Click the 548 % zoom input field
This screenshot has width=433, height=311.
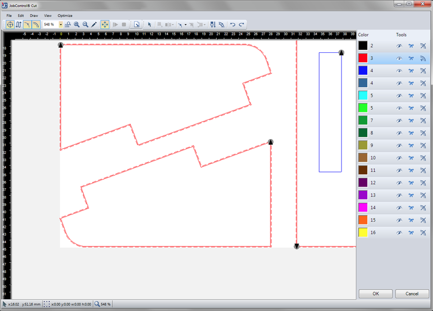click(x=50, y=24)
